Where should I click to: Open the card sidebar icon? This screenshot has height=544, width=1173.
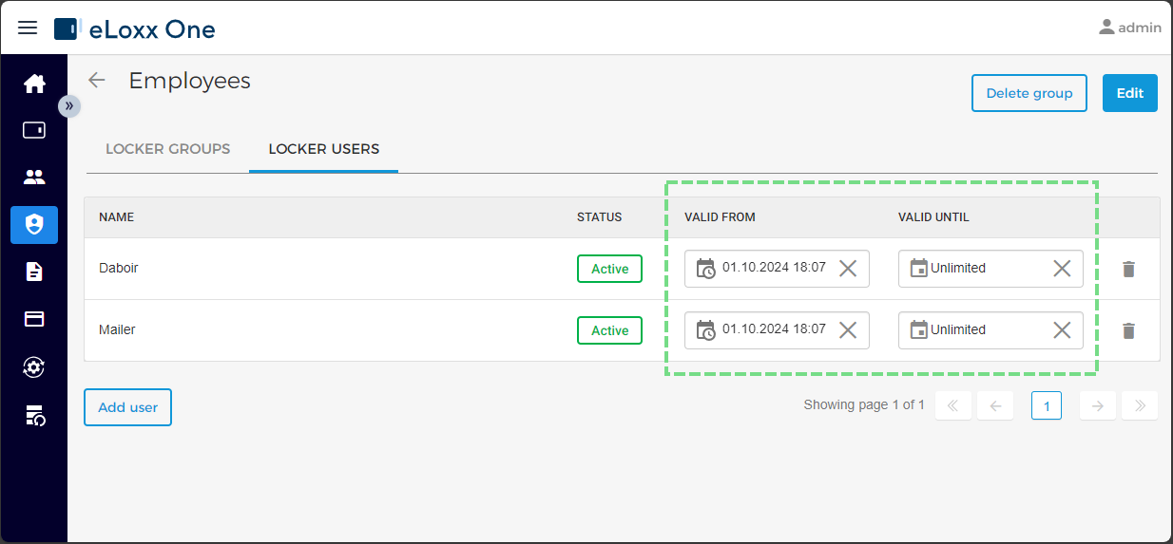[34, 319]
